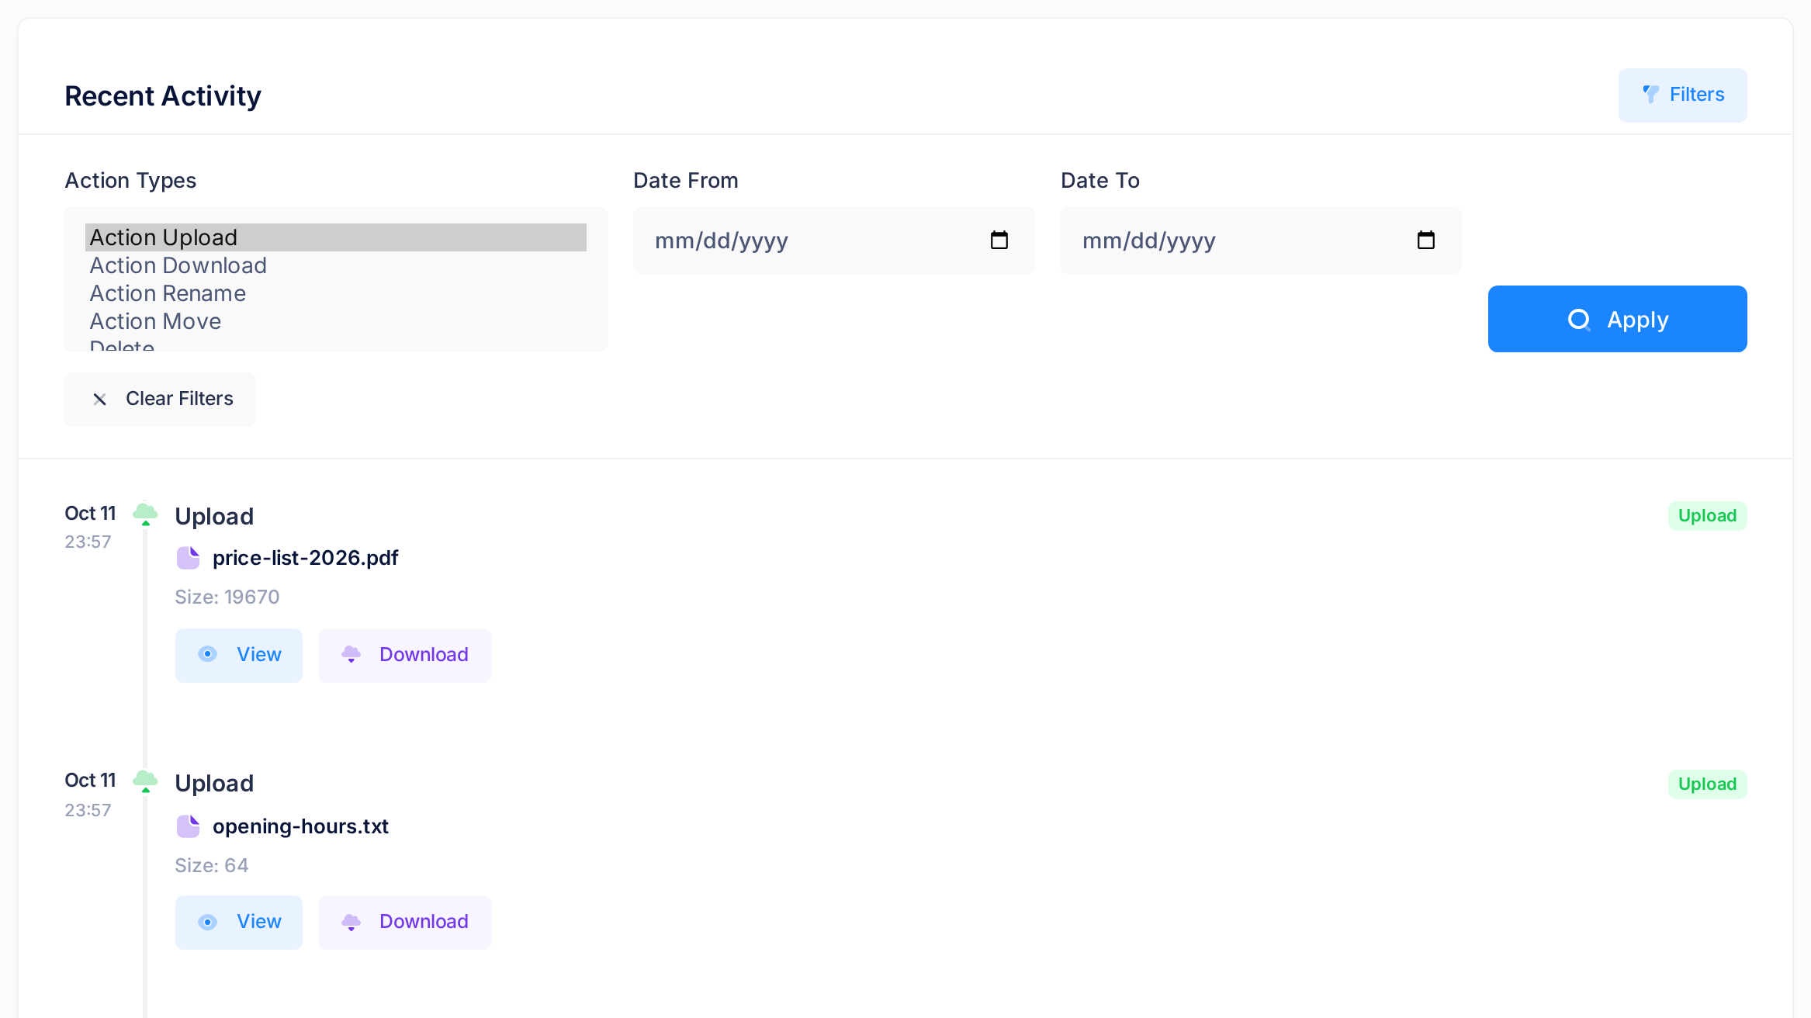
Task: Select Action Rename in Action Types list
Action: click(x=336, y=293)
